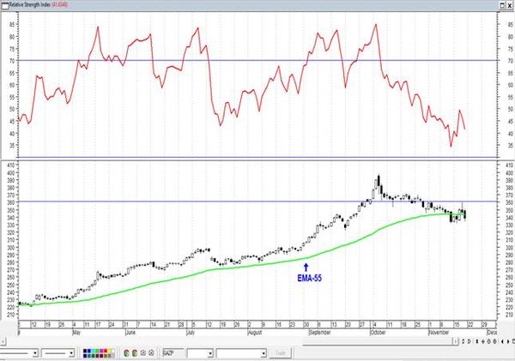This screenshot has height=361, width=515.
Task: Pick the red color swatch
Action: coord(106,351)
